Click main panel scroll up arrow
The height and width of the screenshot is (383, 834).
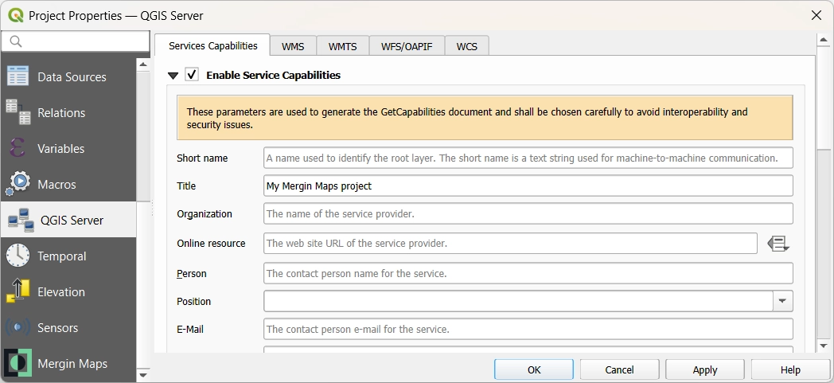[x=824, y=41]
